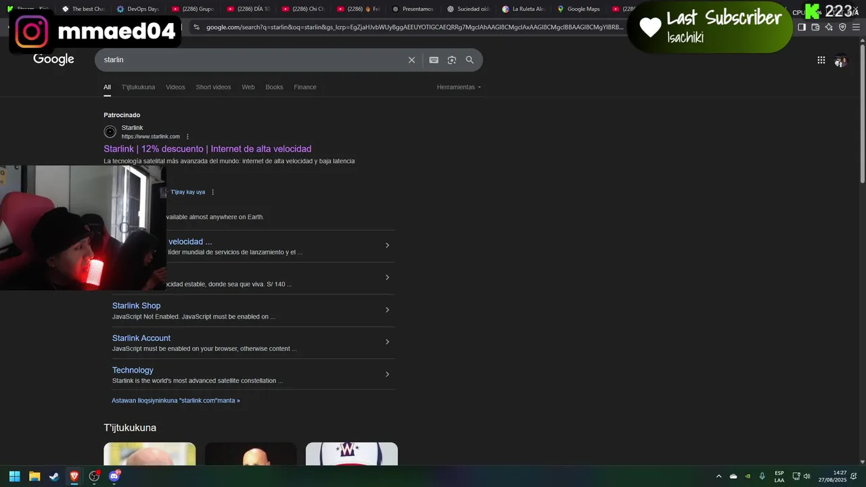Open the three-dot menu beside T'ijray kay uya

[x=212, y=192]
